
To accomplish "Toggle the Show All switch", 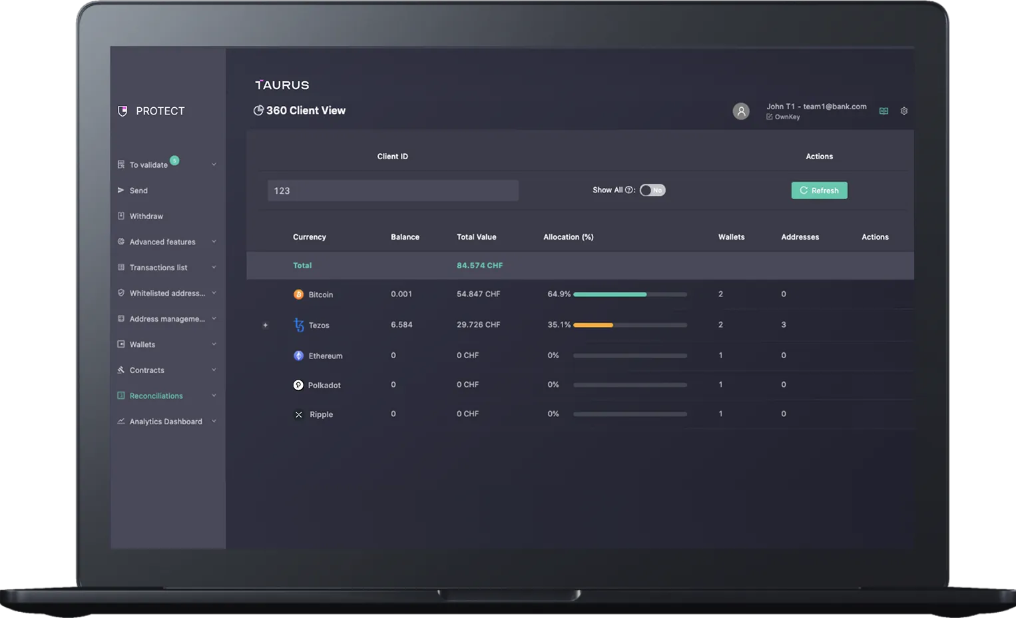I will (652, 190).
